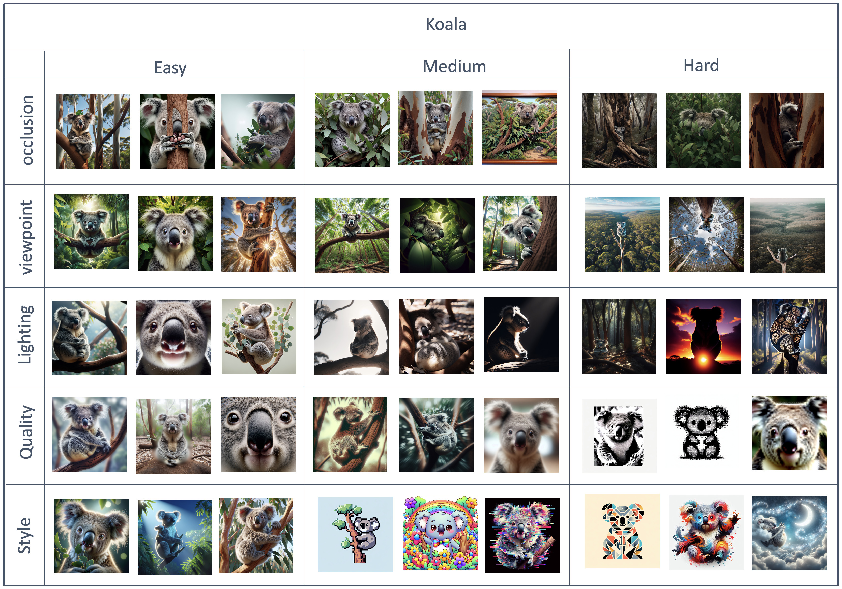Open the framed painting koala thumbnail
The image size is (842, 589).
[519, 128]
